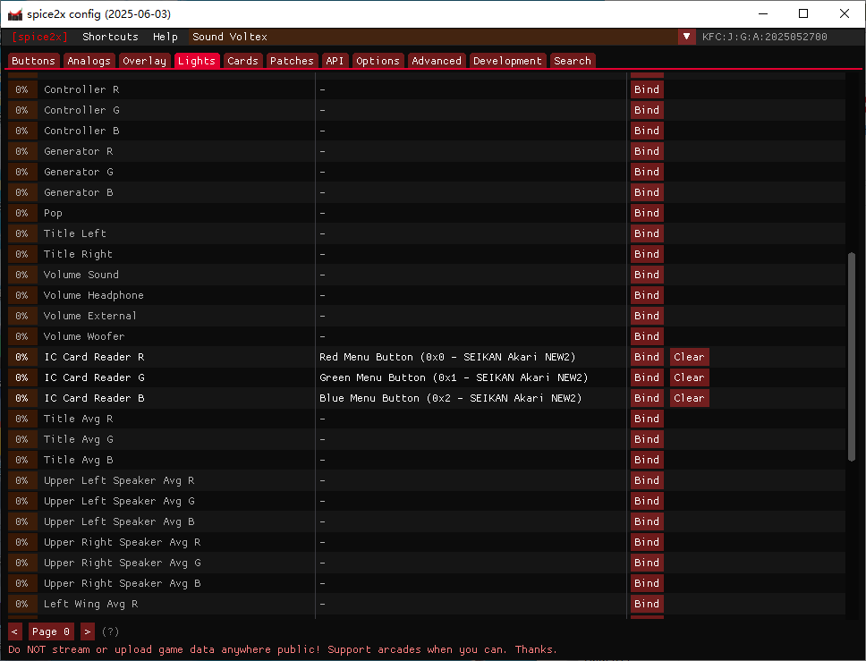
Task: Open the Analogs tab
Action: 89,61
